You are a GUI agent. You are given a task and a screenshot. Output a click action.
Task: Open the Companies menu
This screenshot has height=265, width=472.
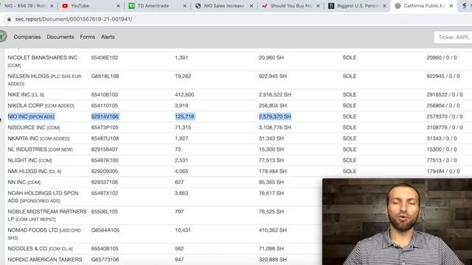click(27, 37)
